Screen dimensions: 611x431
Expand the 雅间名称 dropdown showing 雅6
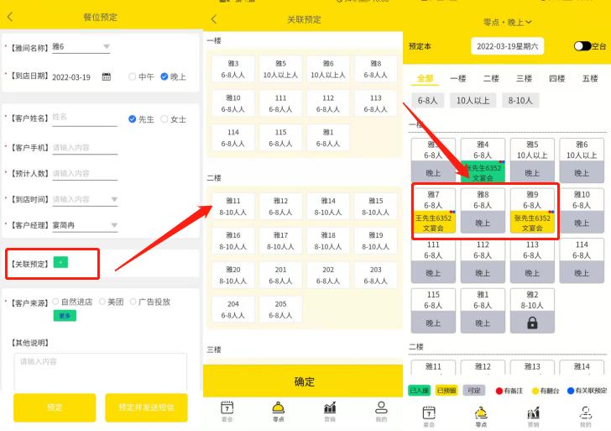click(81, 47)
